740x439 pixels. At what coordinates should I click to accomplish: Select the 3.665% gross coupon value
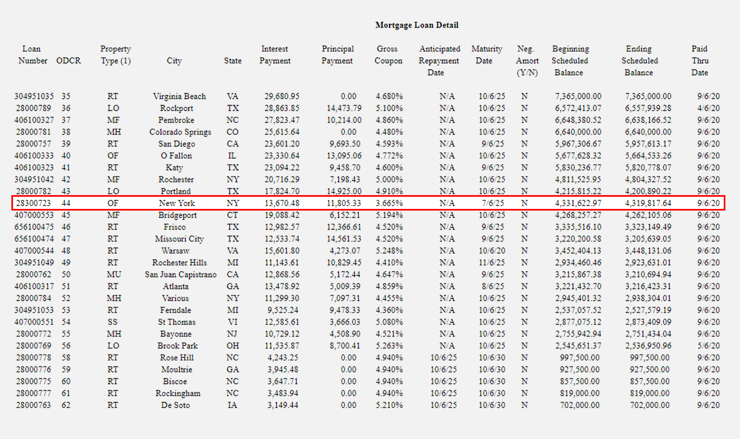(x=389, y=203)
